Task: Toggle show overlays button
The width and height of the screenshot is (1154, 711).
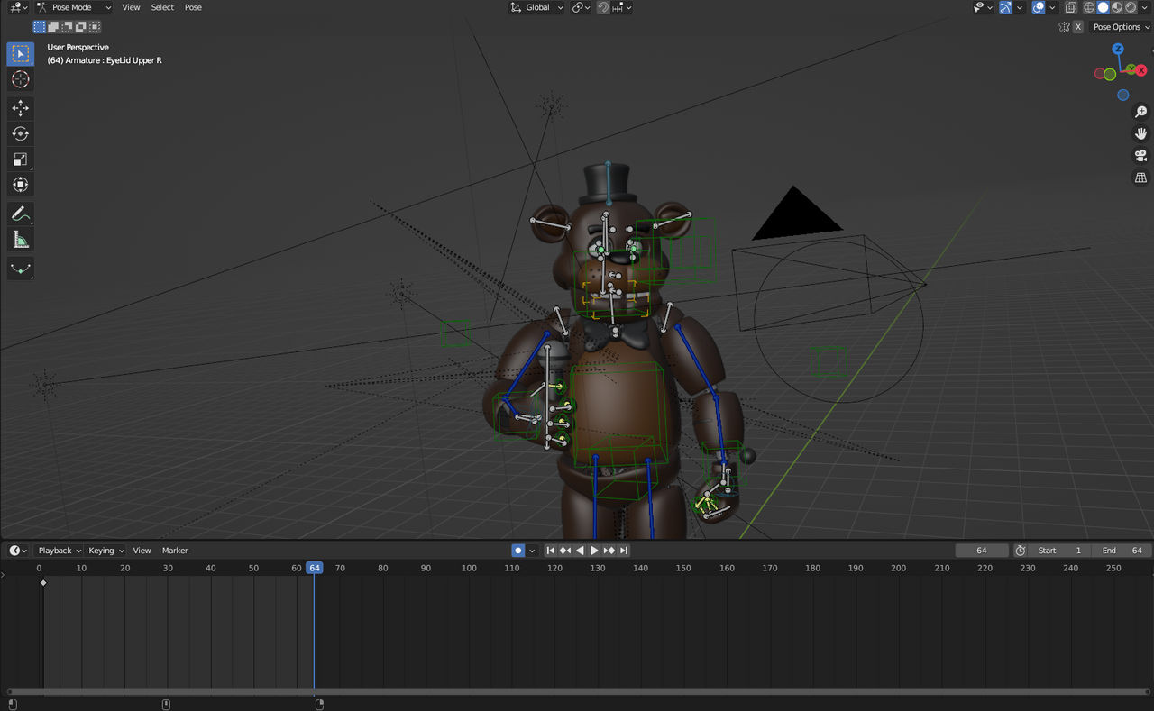Action: tap(1039, 7)
